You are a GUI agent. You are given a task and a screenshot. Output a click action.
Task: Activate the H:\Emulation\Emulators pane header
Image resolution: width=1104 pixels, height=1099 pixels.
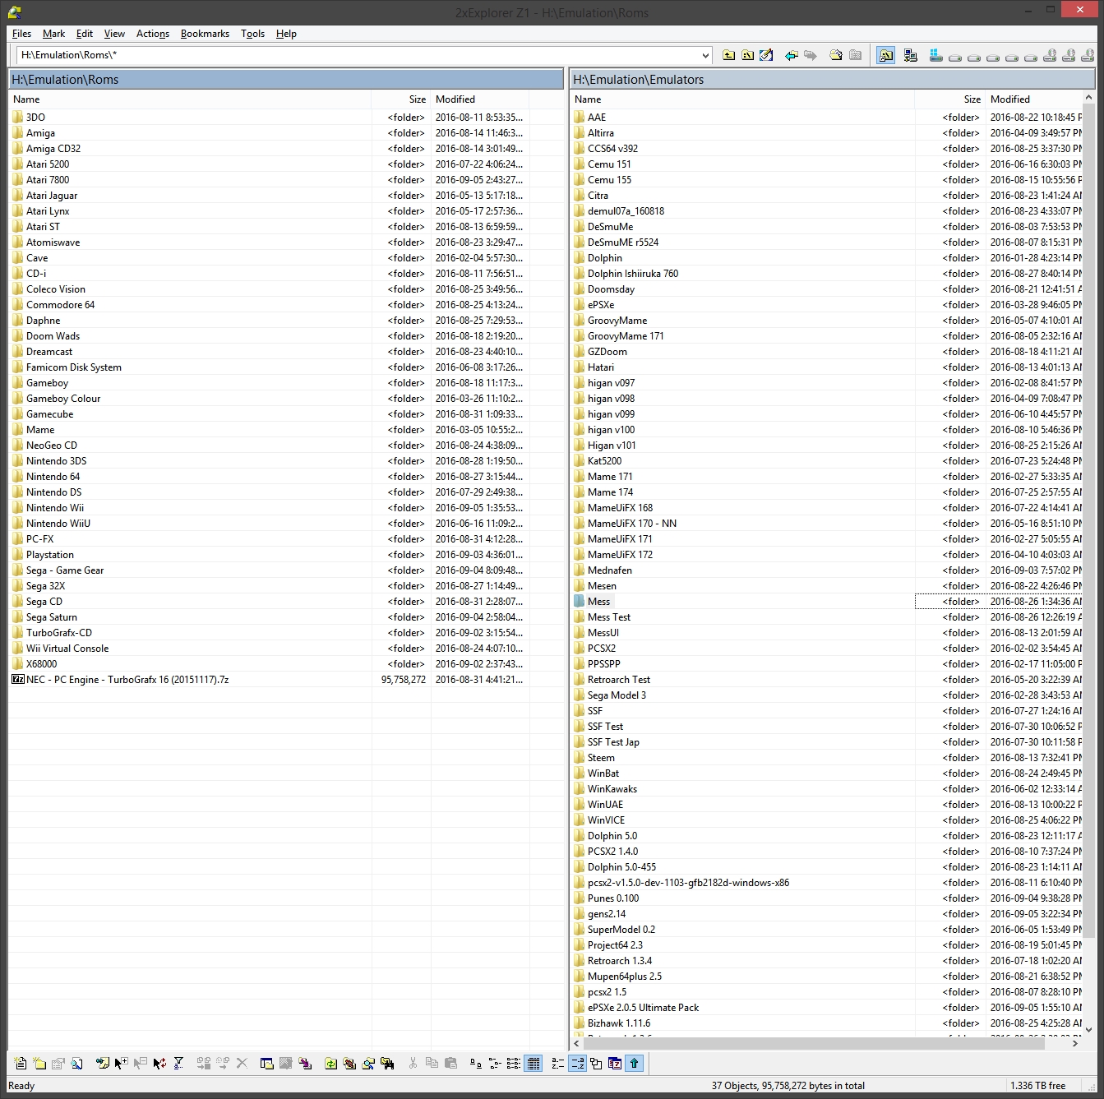[832, 80]
